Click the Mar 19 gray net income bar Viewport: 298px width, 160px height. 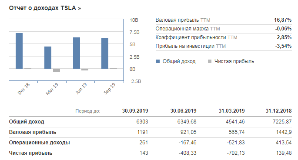(57, 70)
